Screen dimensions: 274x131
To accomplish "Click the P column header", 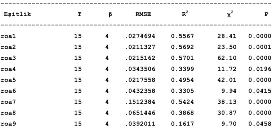I will coord(266,14).
